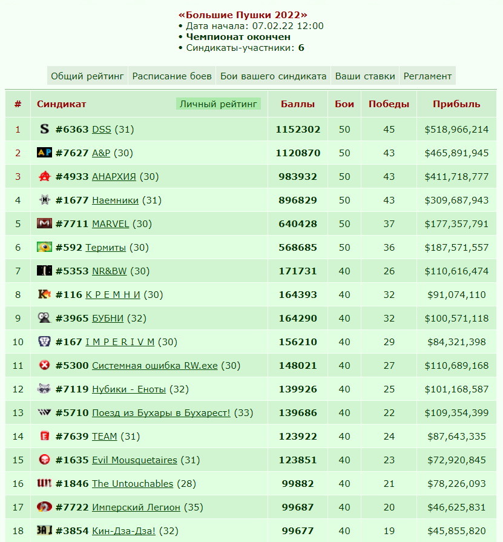
Task: Open the АНАРХИЯ syndicate link
Action: click(x=114, y=177)
